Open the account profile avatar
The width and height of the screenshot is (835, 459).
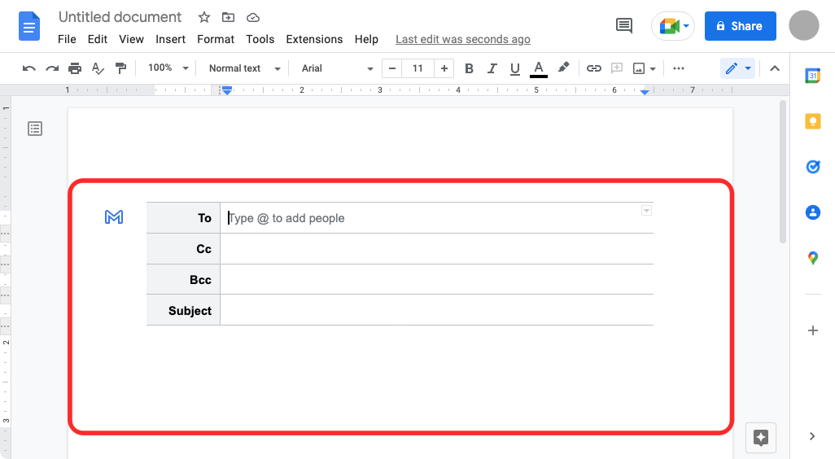[803, 25]
